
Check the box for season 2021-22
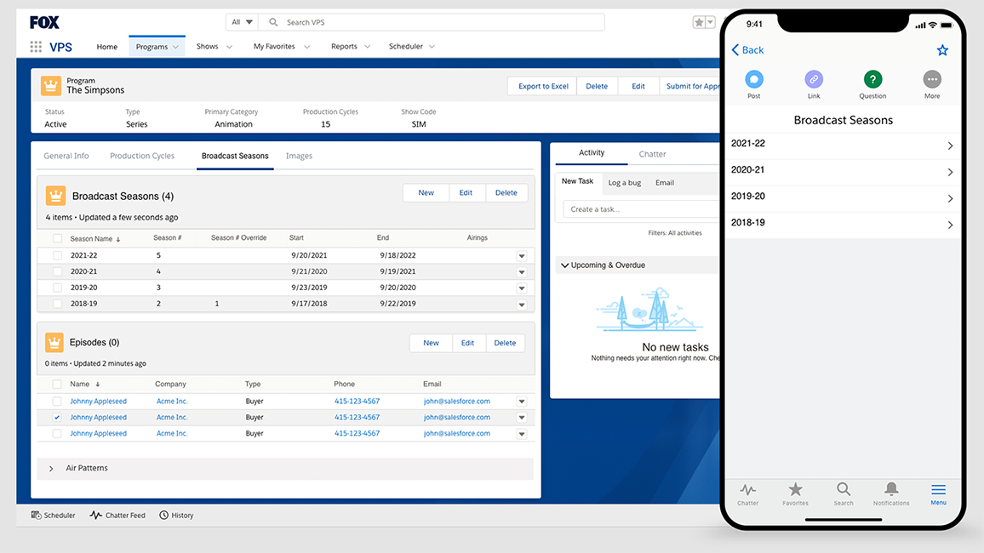[x=57, y=255]
